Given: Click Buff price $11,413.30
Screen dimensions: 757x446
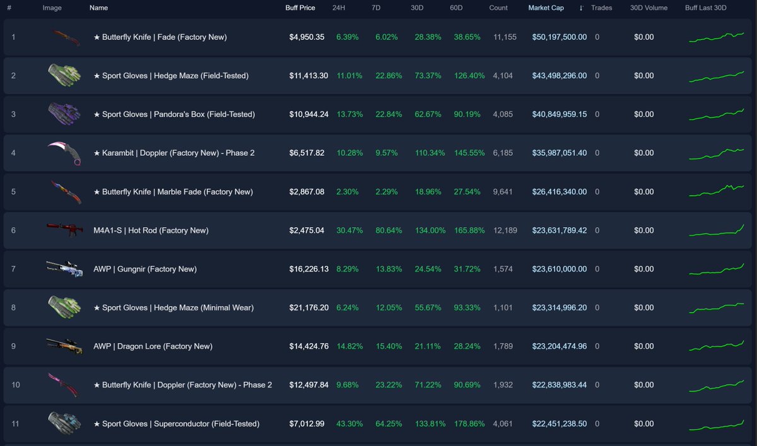Looking at the screenshot, I should (x=308, y=76).
